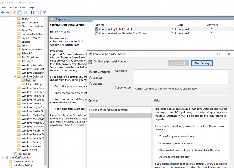Toggle the Show/Hide Console Tree icon
This screenshot has height=168, width=234.
pyautogui.click(x=19, y=13)
